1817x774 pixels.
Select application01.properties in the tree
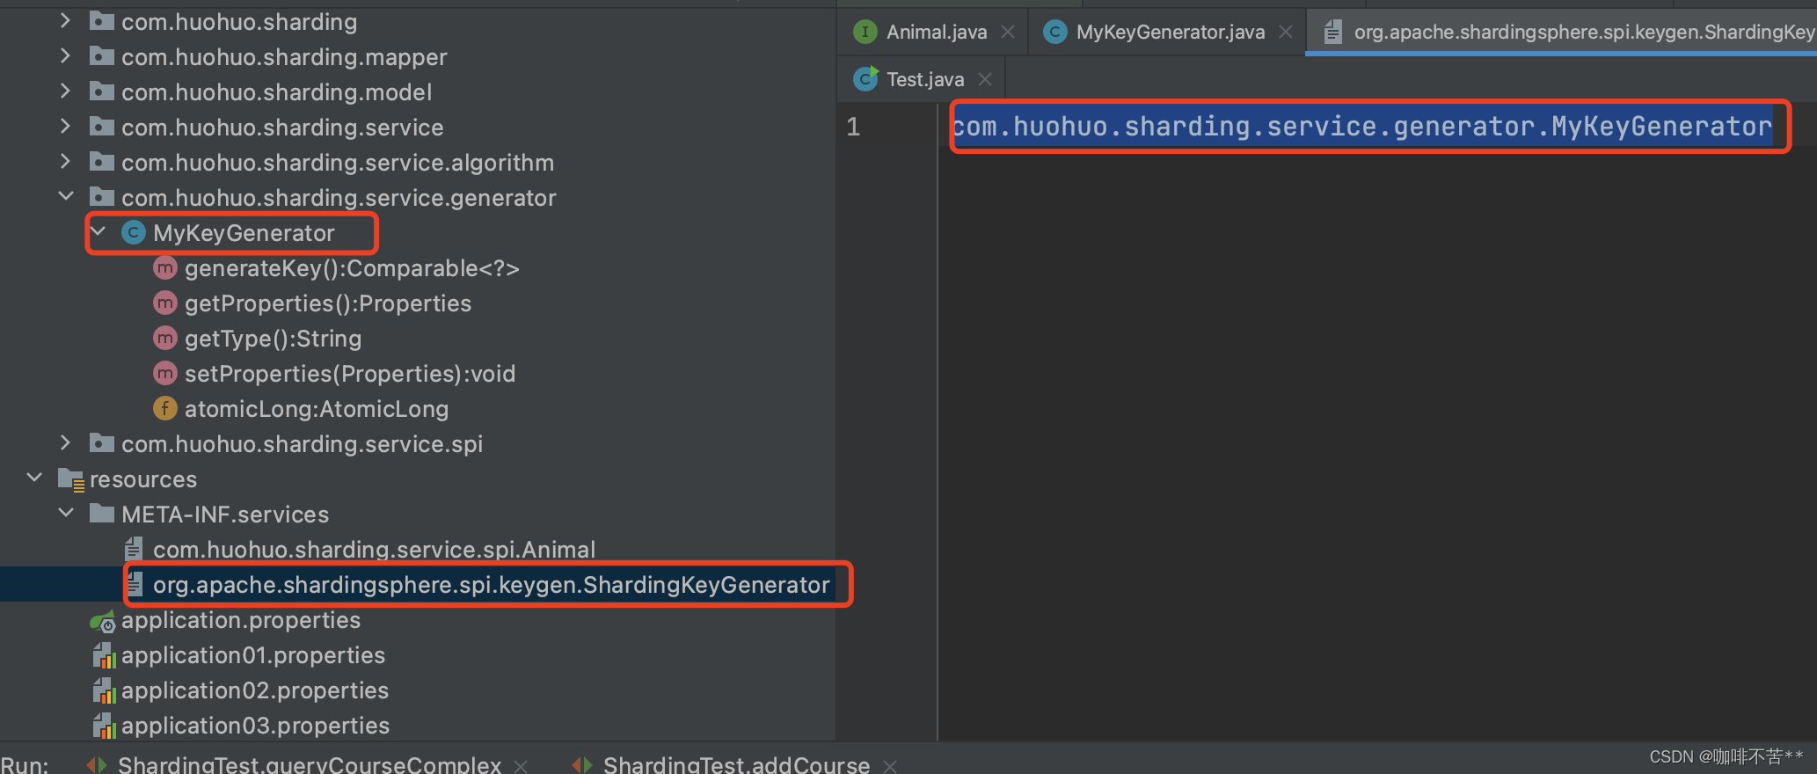click(253, 655)
